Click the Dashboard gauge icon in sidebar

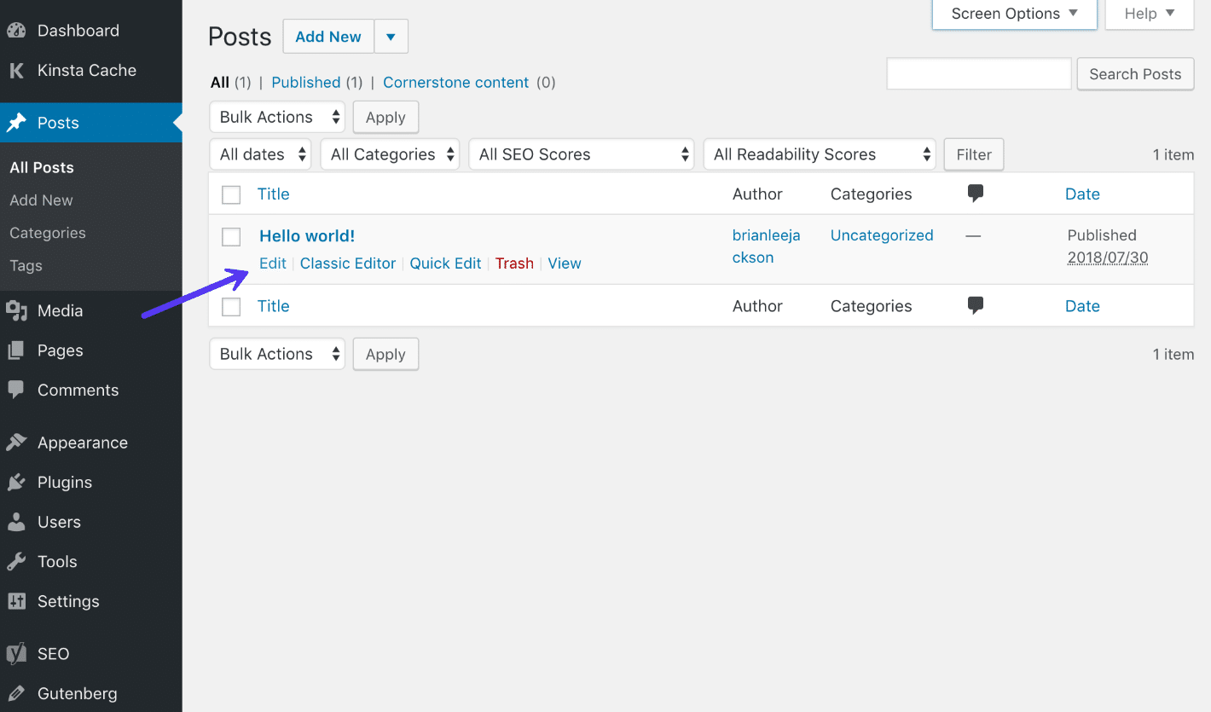pyautogui.click(x=16, y=31)
